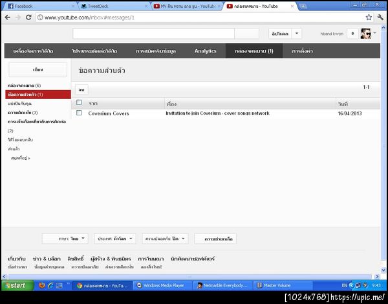Select the contact notifications sidebar item
The width and height of the screenshot is (388, 304).
click(37, 122)
